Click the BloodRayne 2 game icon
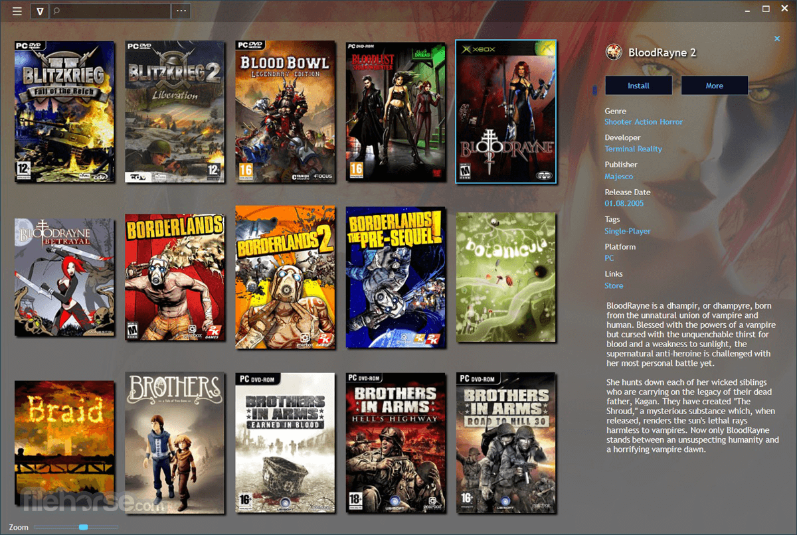The height and width of the screenshot is (535, 797). coord(614,52)
